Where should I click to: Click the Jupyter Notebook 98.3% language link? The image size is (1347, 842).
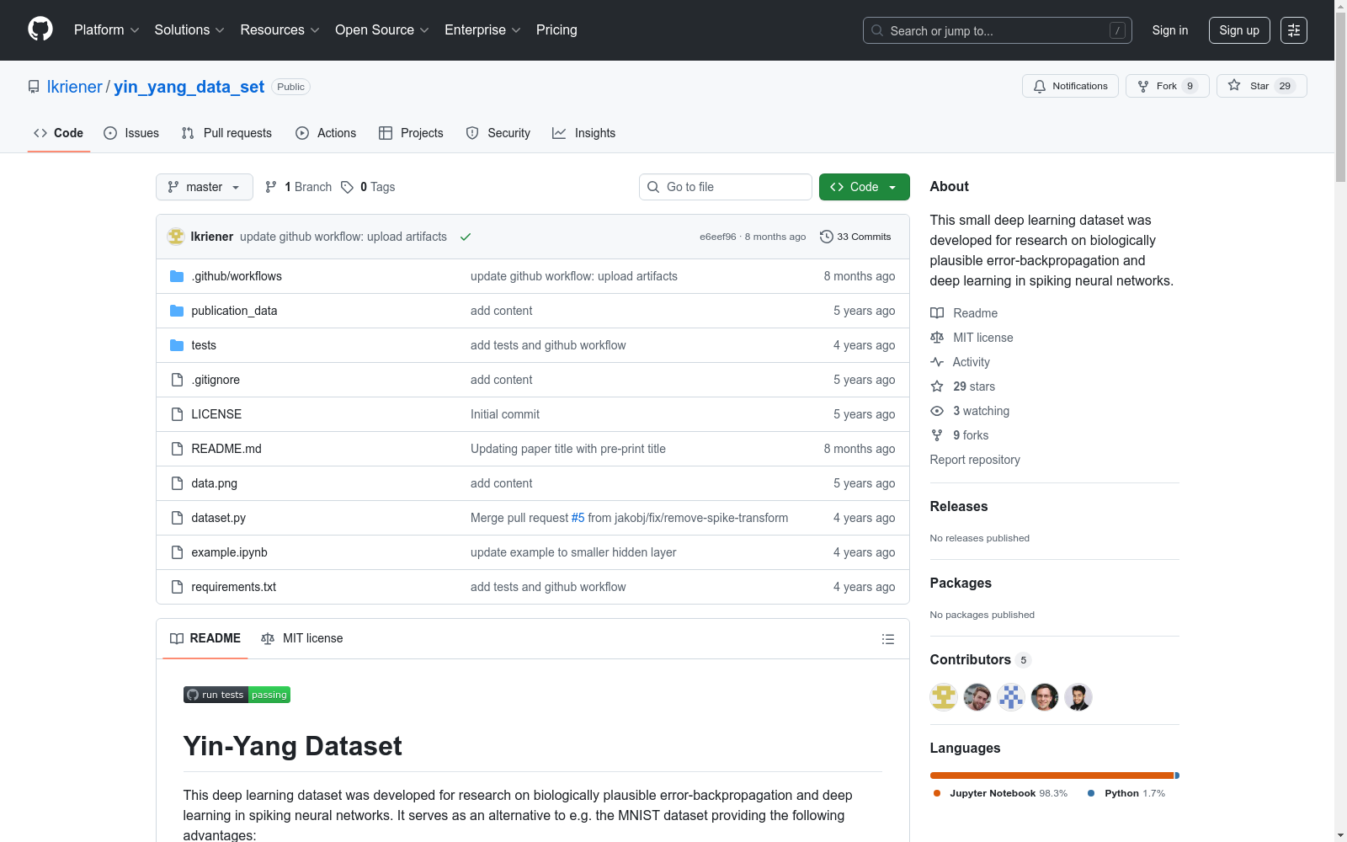click(x=1000, y=793)
